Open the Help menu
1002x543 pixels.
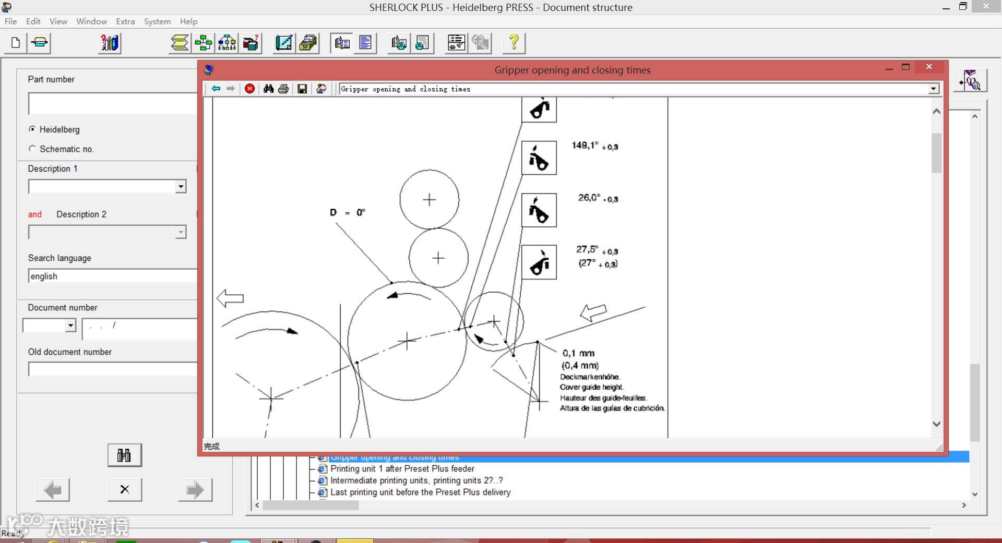click(188, 21)
